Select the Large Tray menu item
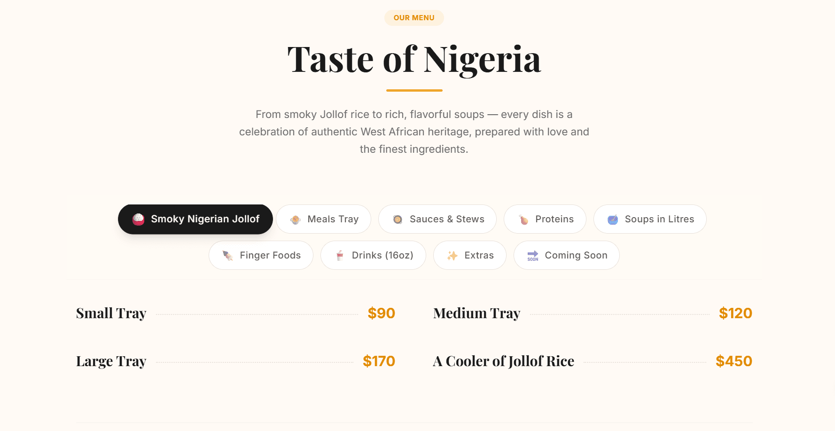This screenshot has height=431, width=835. 111,361
